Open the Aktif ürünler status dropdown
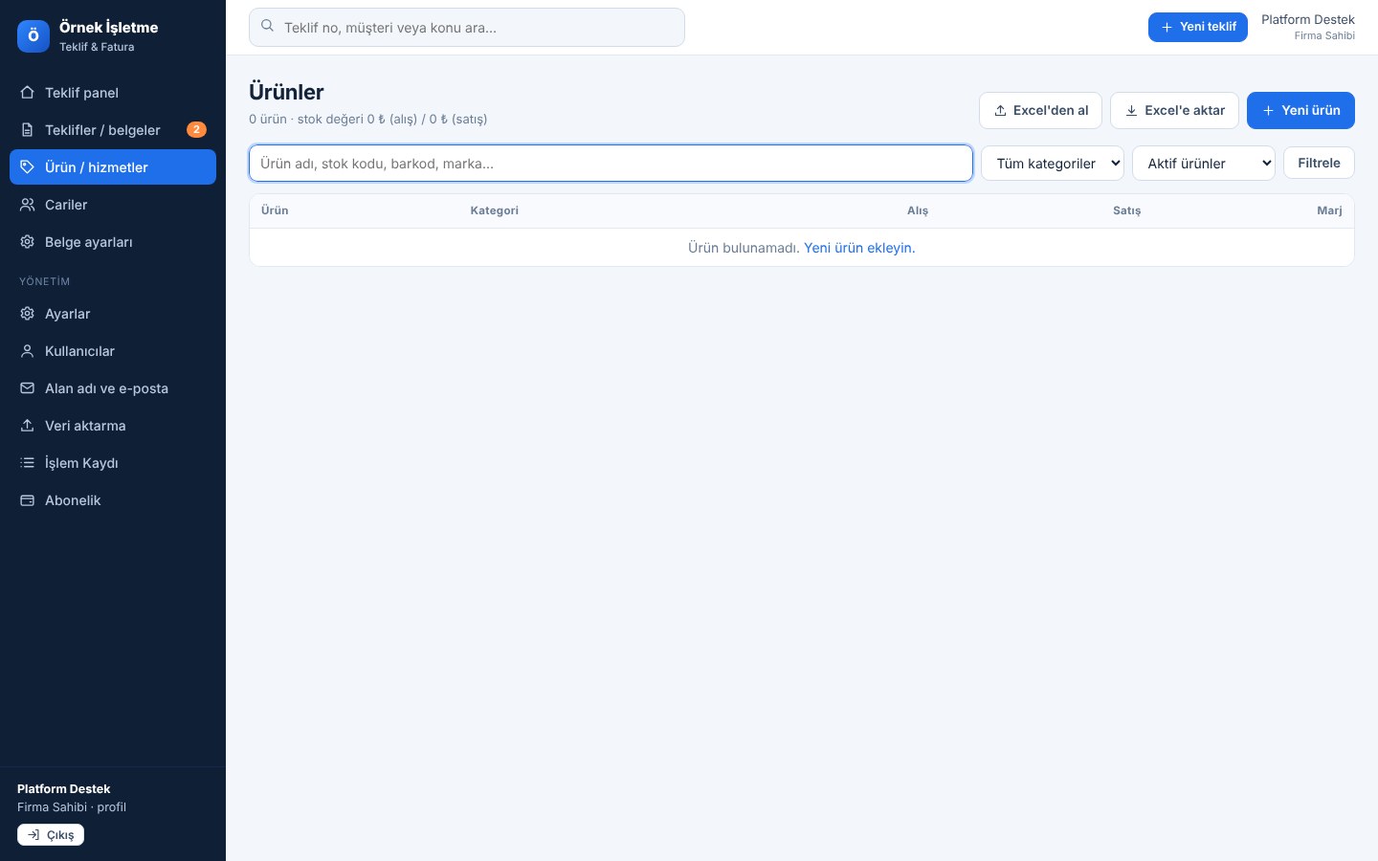1378x861 pixels. (x=1204, y=164)
